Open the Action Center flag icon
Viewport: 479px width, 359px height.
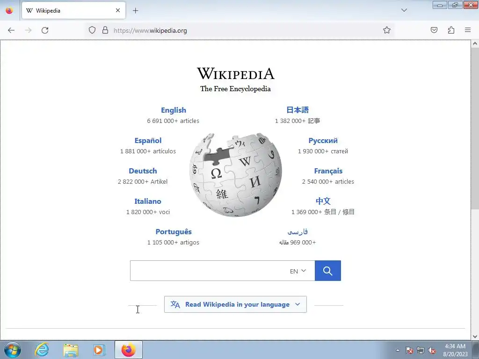[409, 350]
